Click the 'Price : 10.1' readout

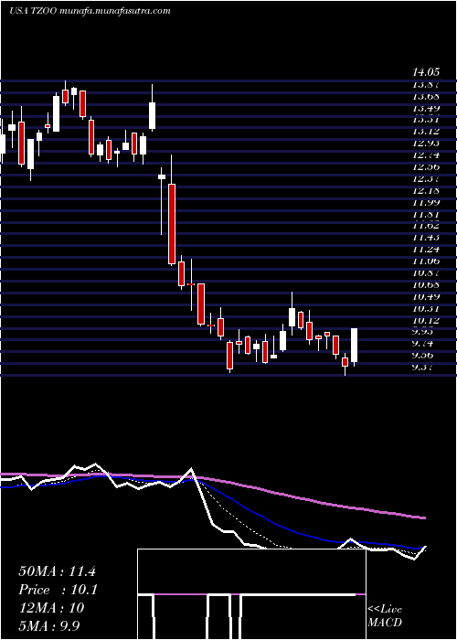coord(58,590)
